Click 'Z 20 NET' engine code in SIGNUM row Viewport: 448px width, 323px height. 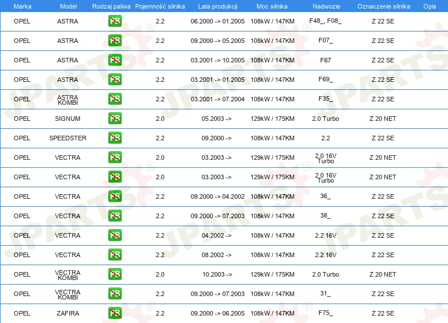point(383,119)
